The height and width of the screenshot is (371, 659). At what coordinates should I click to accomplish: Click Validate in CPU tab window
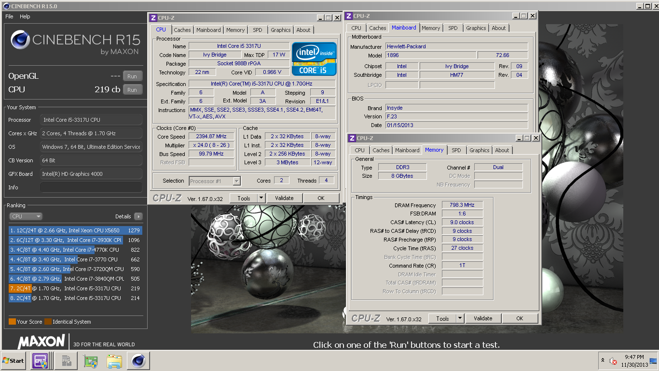(x=284, y=198)
